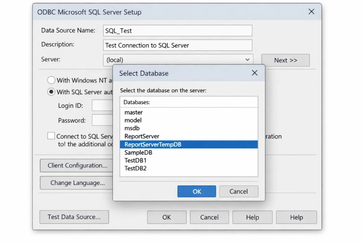
Task: Click the Data Source Name input field
Action: pyautogui.click(x=178, y=31)
